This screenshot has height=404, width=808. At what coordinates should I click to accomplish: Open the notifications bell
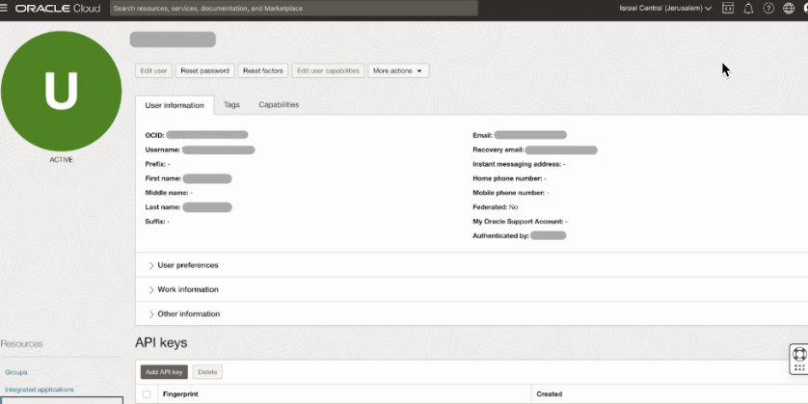748,8
